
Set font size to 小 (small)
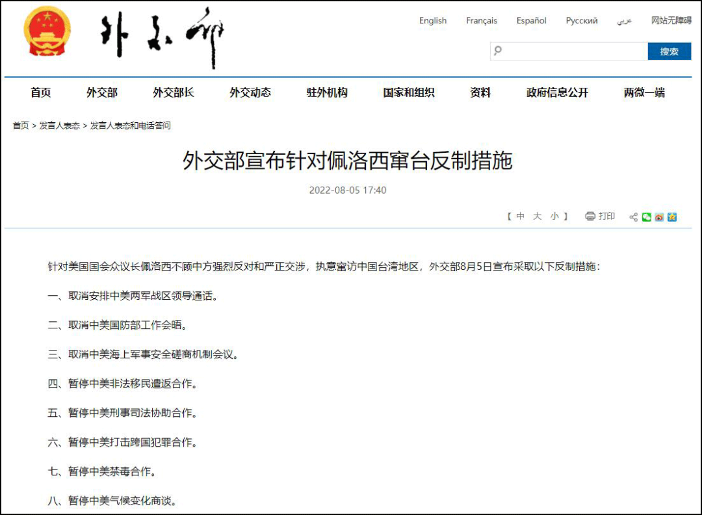point(554,217)
